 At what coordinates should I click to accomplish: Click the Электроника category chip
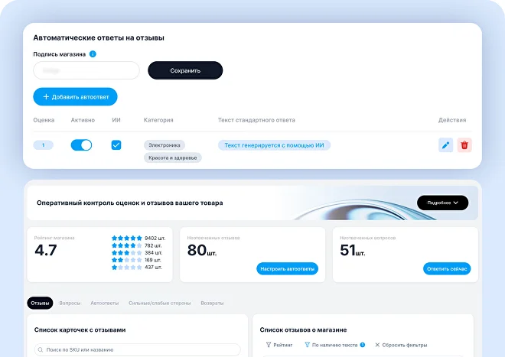coord(165,145)
